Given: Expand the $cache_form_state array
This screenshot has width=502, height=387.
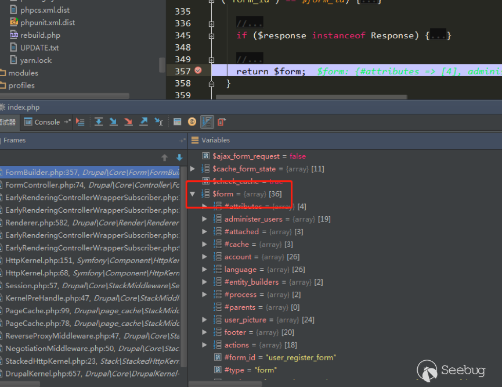Looking at the screenshot, I should [193, 169].
